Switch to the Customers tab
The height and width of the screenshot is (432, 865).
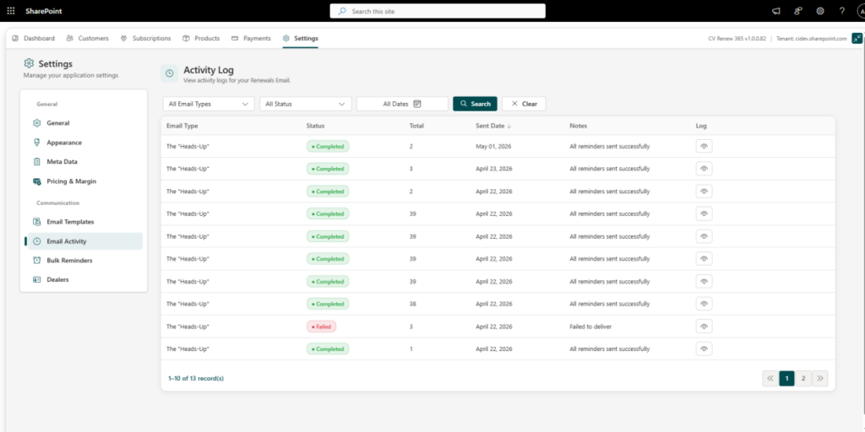(x=87, y=38)
